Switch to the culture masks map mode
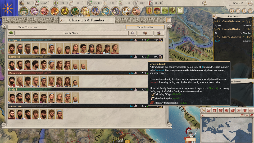The height and width of the screenshot is (143, 254). click(220, 111)
